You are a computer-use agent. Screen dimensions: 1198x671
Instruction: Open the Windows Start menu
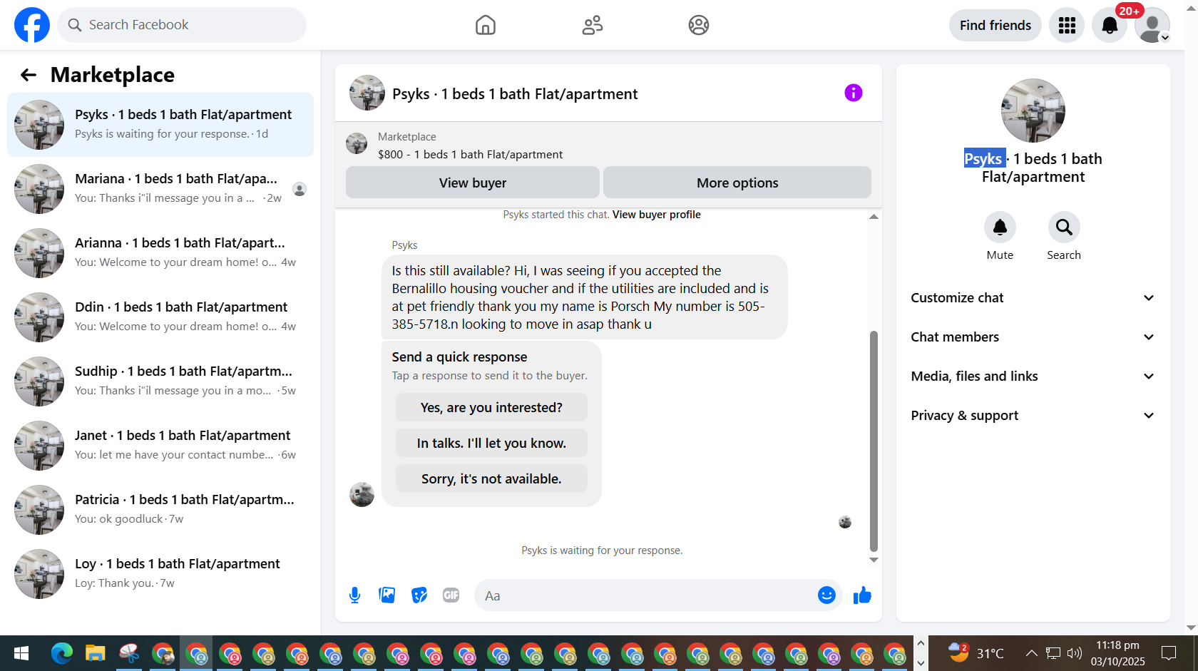(x=21, y=653)
